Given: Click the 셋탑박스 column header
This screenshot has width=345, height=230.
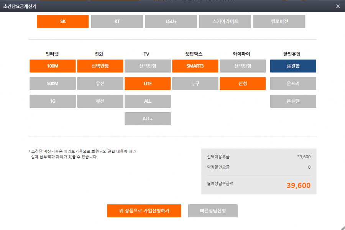Looking at the screenshot, I should [194, 54].
